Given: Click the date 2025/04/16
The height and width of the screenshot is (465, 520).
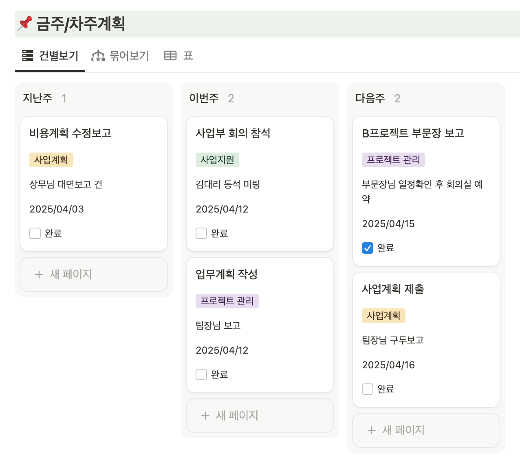Looking at the screenshot, I should tap(388, 365).
